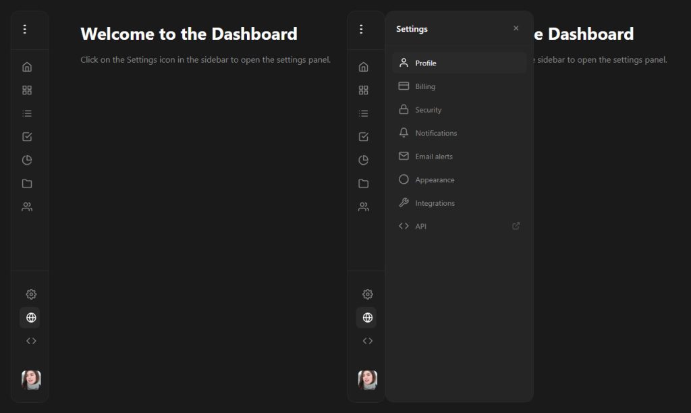Open Billing settings
The width and height of the screenshot is (691, 413).
pyautogui.click(x=459, y=86)
